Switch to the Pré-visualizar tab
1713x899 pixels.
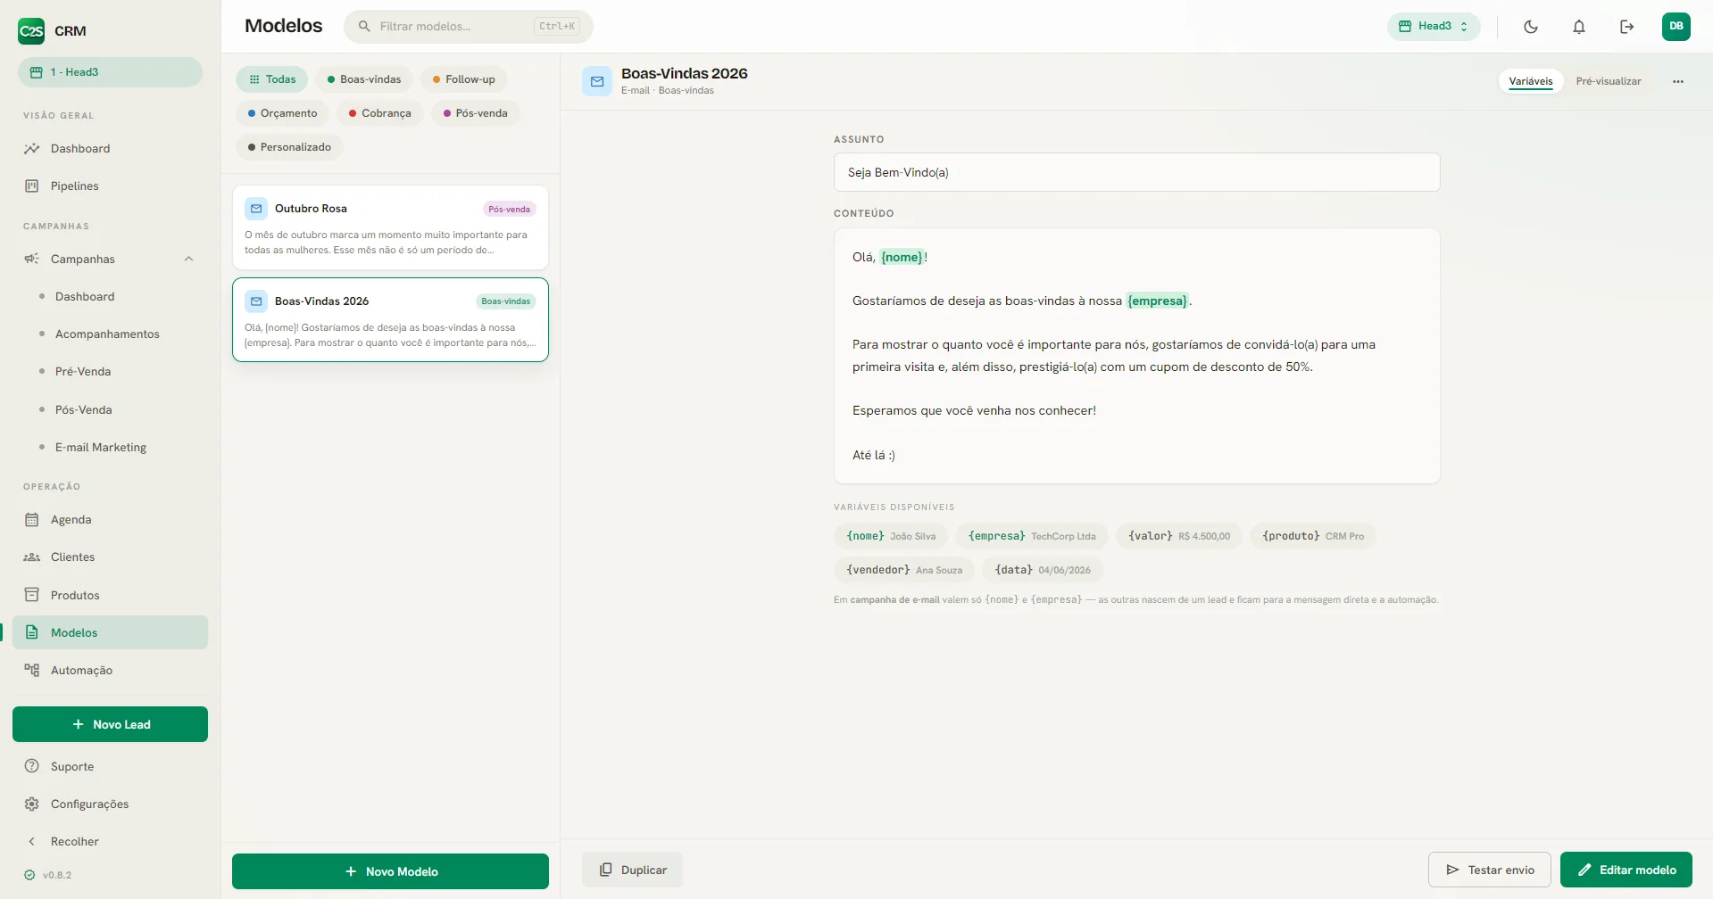pyautogui.click(x=1608, y=81)
